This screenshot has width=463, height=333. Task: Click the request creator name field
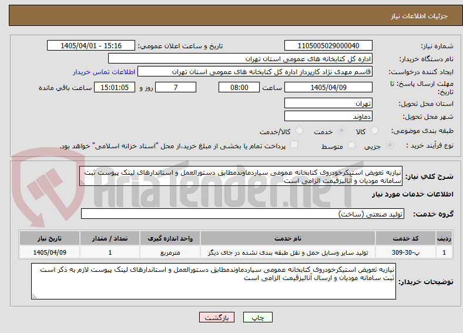(255, 72)
